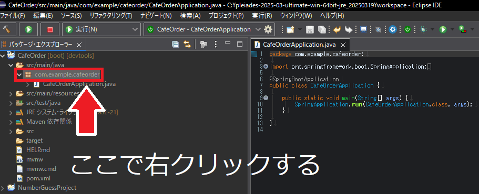The height and width of the screenshot is (194, 479).
Task: Minimize the Package Explorer view
Action: click(x=228, y=43)
